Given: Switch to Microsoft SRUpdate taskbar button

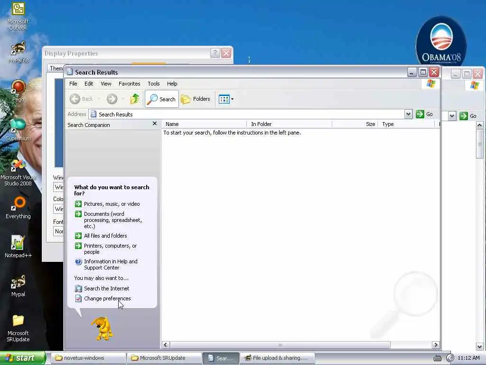Looking at the screenshot, I should click(x=164, y=358).
